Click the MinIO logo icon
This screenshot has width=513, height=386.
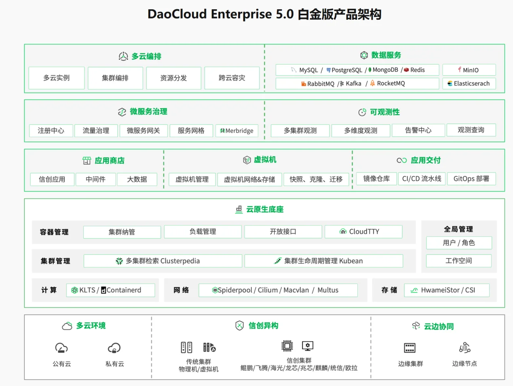[460, 69]
